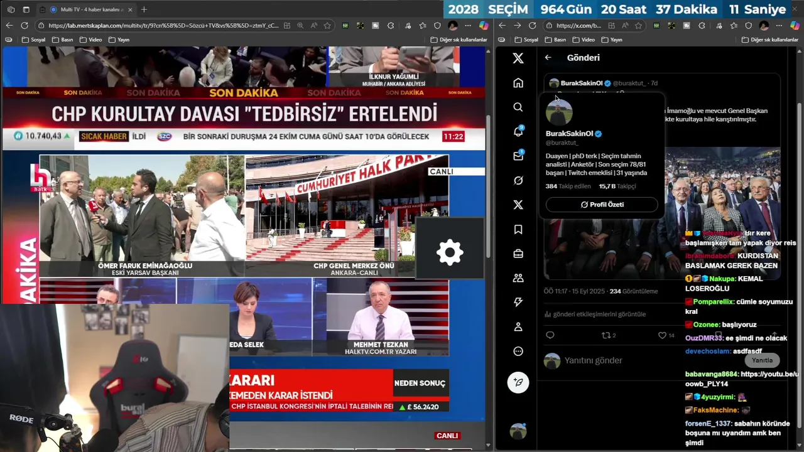The image size is (804, 452).
Task: Click favorite star in X window address bar
Action: [638, 26]
